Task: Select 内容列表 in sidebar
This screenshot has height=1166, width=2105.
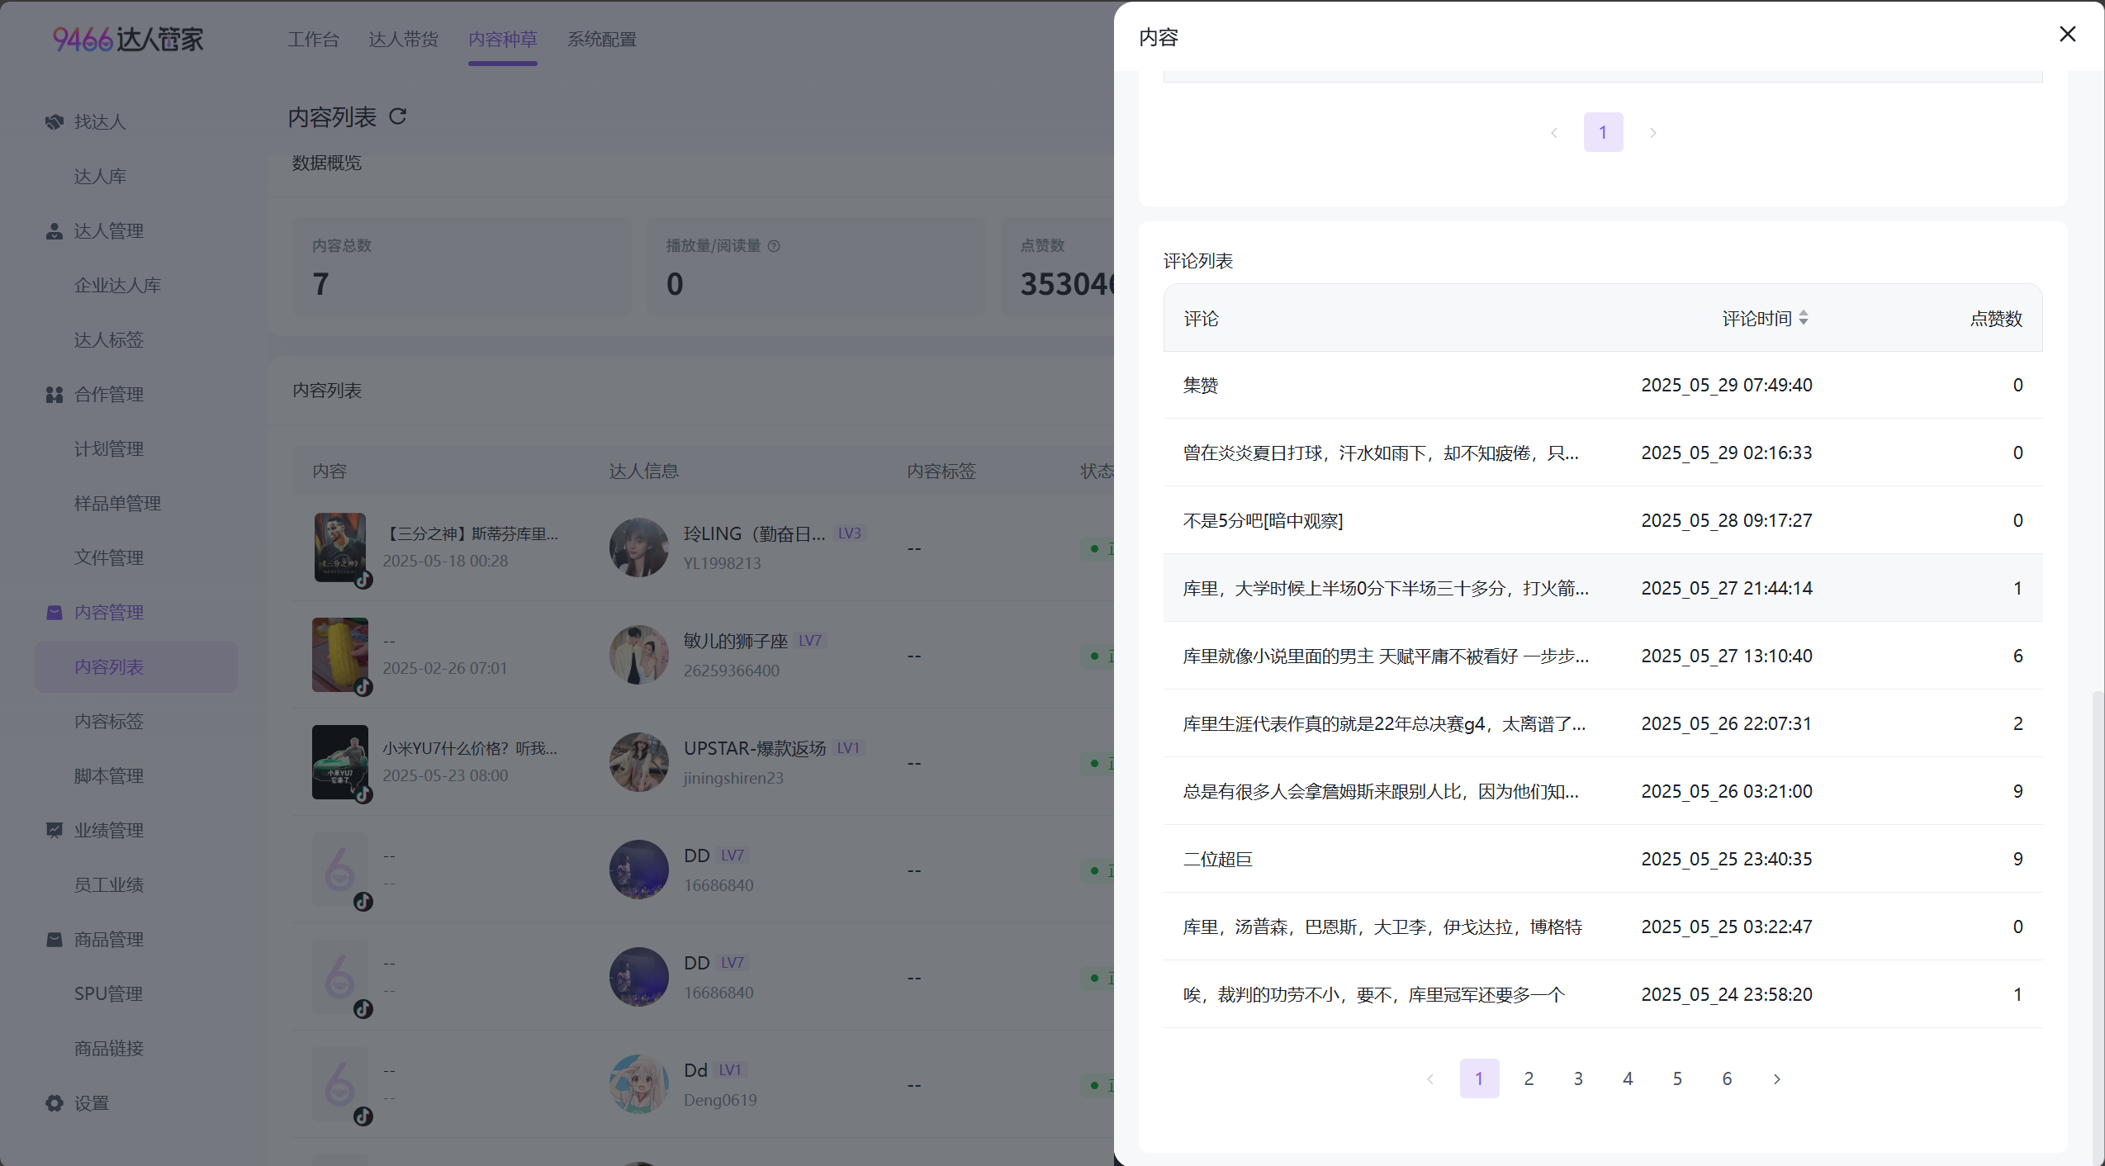Action: click(136, 667)
